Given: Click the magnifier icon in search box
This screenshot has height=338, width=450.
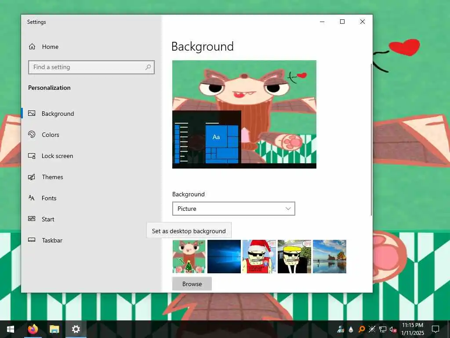Looking at the screenshot, I should (148, 67).
